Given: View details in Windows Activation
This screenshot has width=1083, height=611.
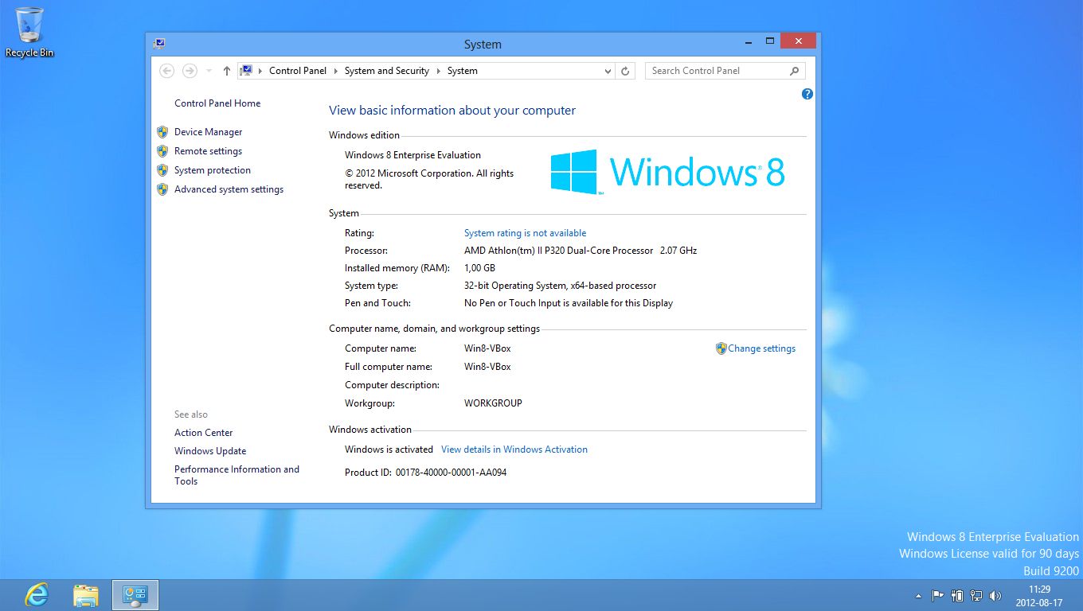Looking at the screenshot, I should tap(514, 449).
